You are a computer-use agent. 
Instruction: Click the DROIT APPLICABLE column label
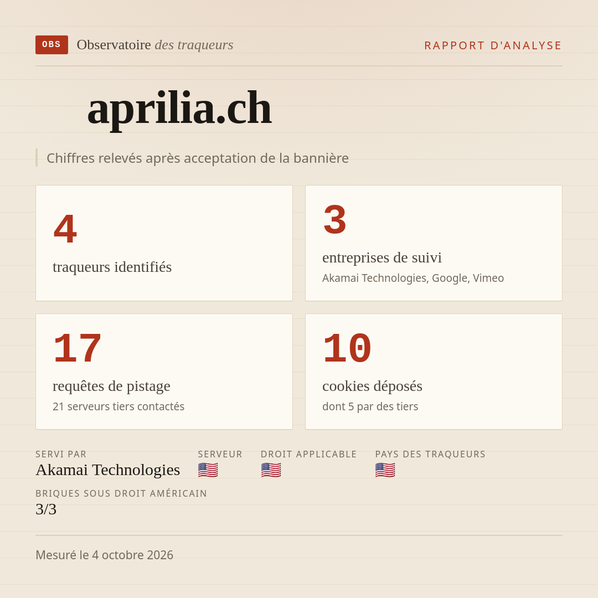(308, 454)
